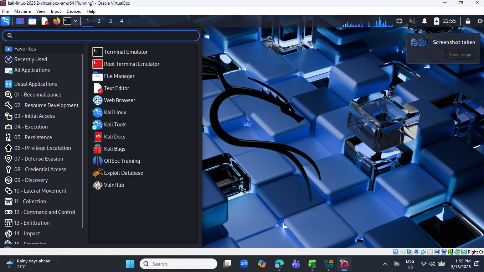Open the 01 - Reconnaissance category

(x=43, y=95)
